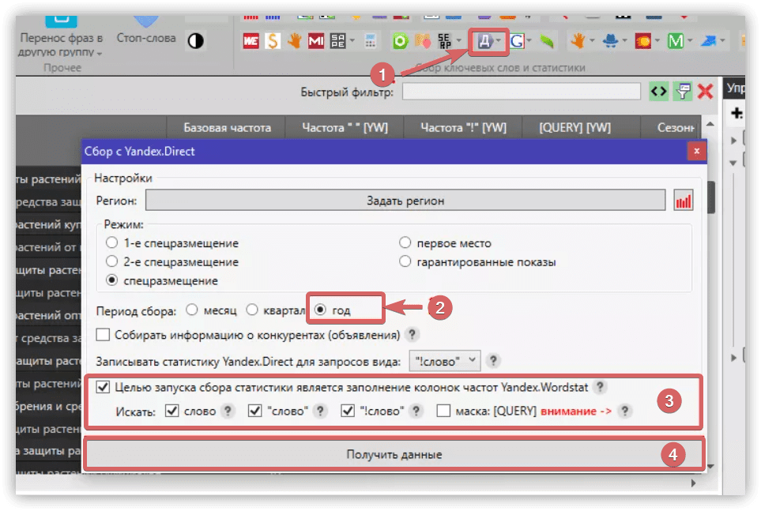The image size is (761, 511).
Task: Click the orange S dollar icon
Action: [x=273, y=41]
